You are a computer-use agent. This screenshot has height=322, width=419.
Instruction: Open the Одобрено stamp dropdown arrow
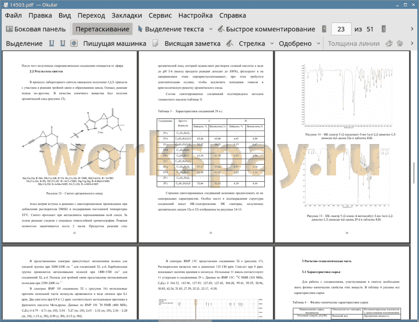318,44
